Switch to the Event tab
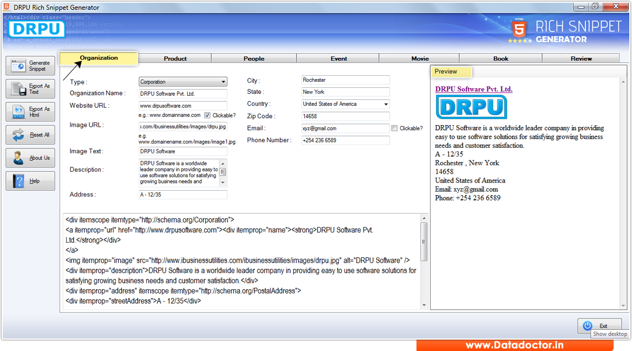The image size is (632, 351). 338,58
